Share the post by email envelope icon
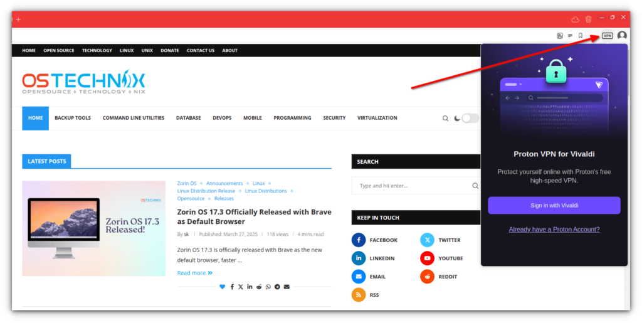642x323 pixels. tap(287, 287)
